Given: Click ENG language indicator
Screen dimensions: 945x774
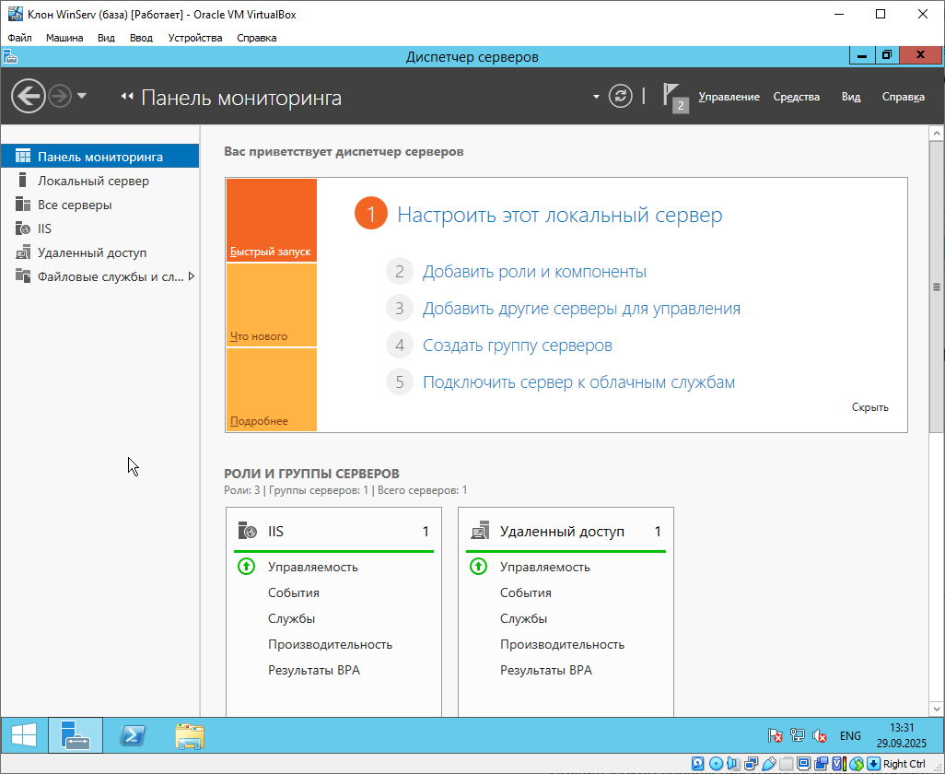Looking at the screenshot, I should coord(850,736).
